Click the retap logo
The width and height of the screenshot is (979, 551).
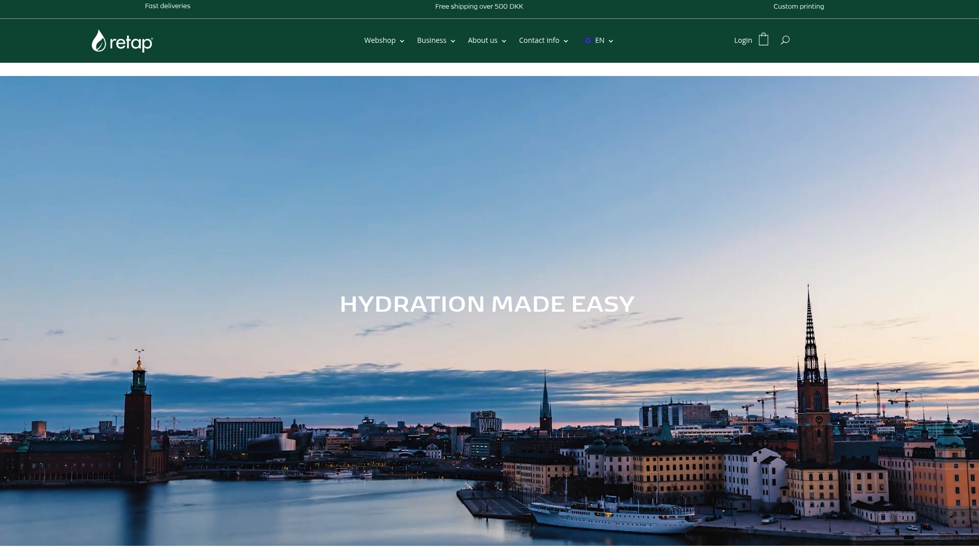tap(121, 40)
